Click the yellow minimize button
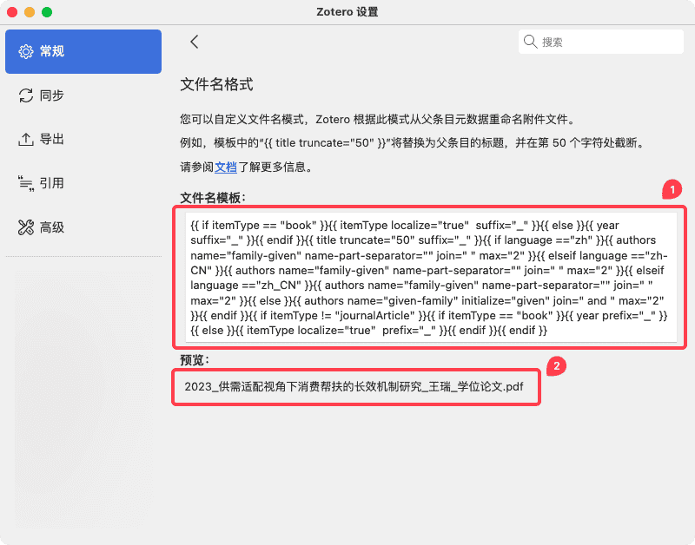Screen dimensions: 695x545 click(x=31, y=11)
